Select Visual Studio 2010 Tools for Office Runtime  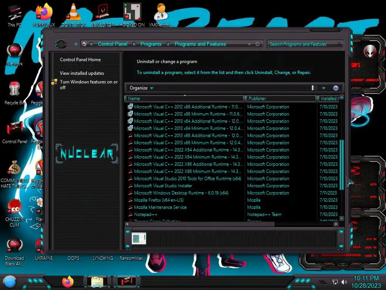(x=233, y=179)
